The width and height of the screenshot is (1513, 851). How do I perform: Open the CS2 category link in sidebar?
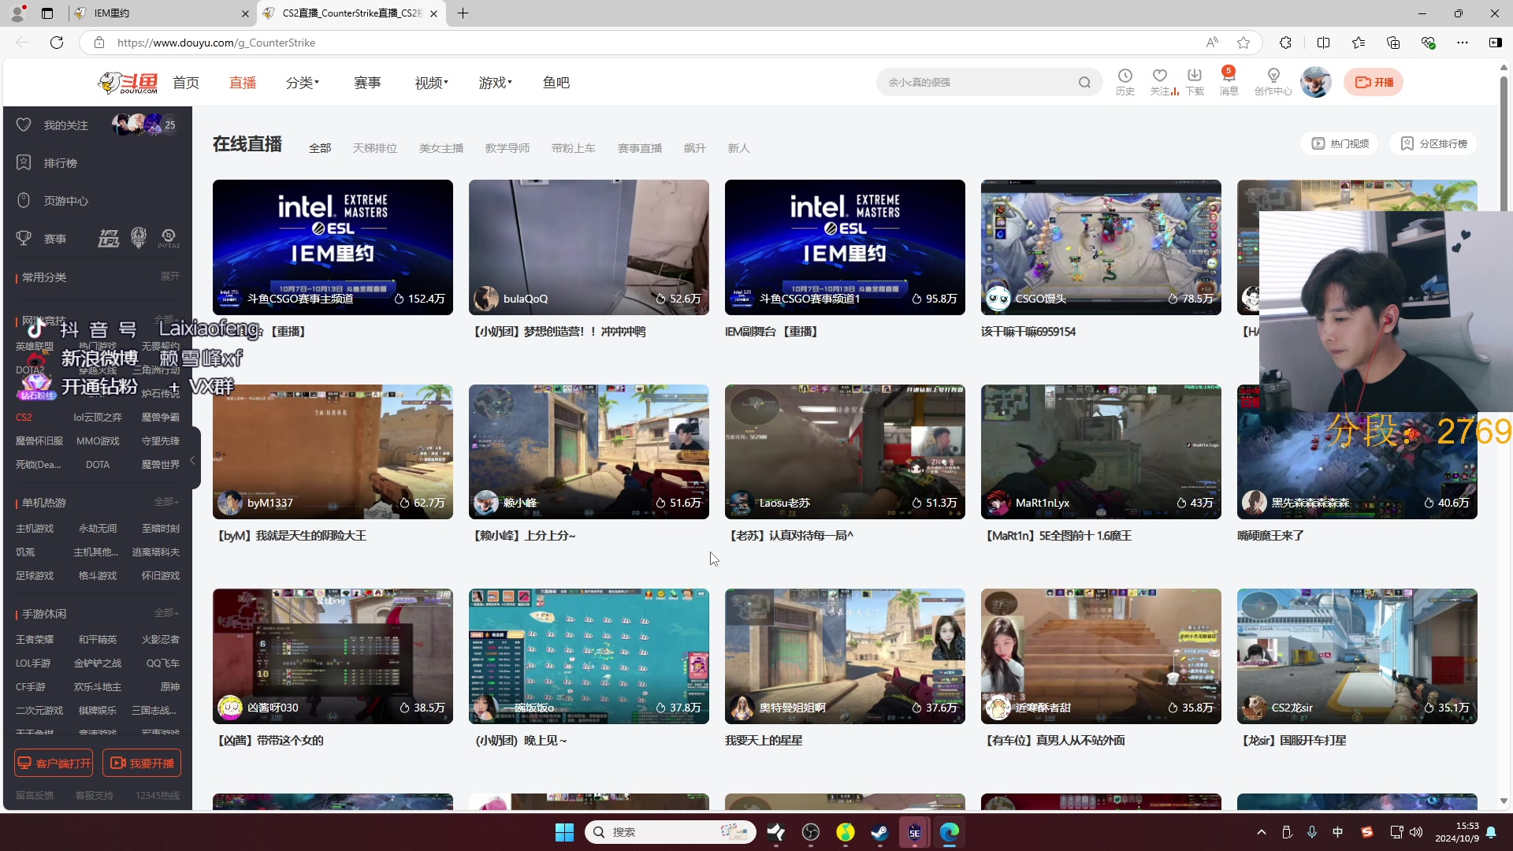coord(24,418)
